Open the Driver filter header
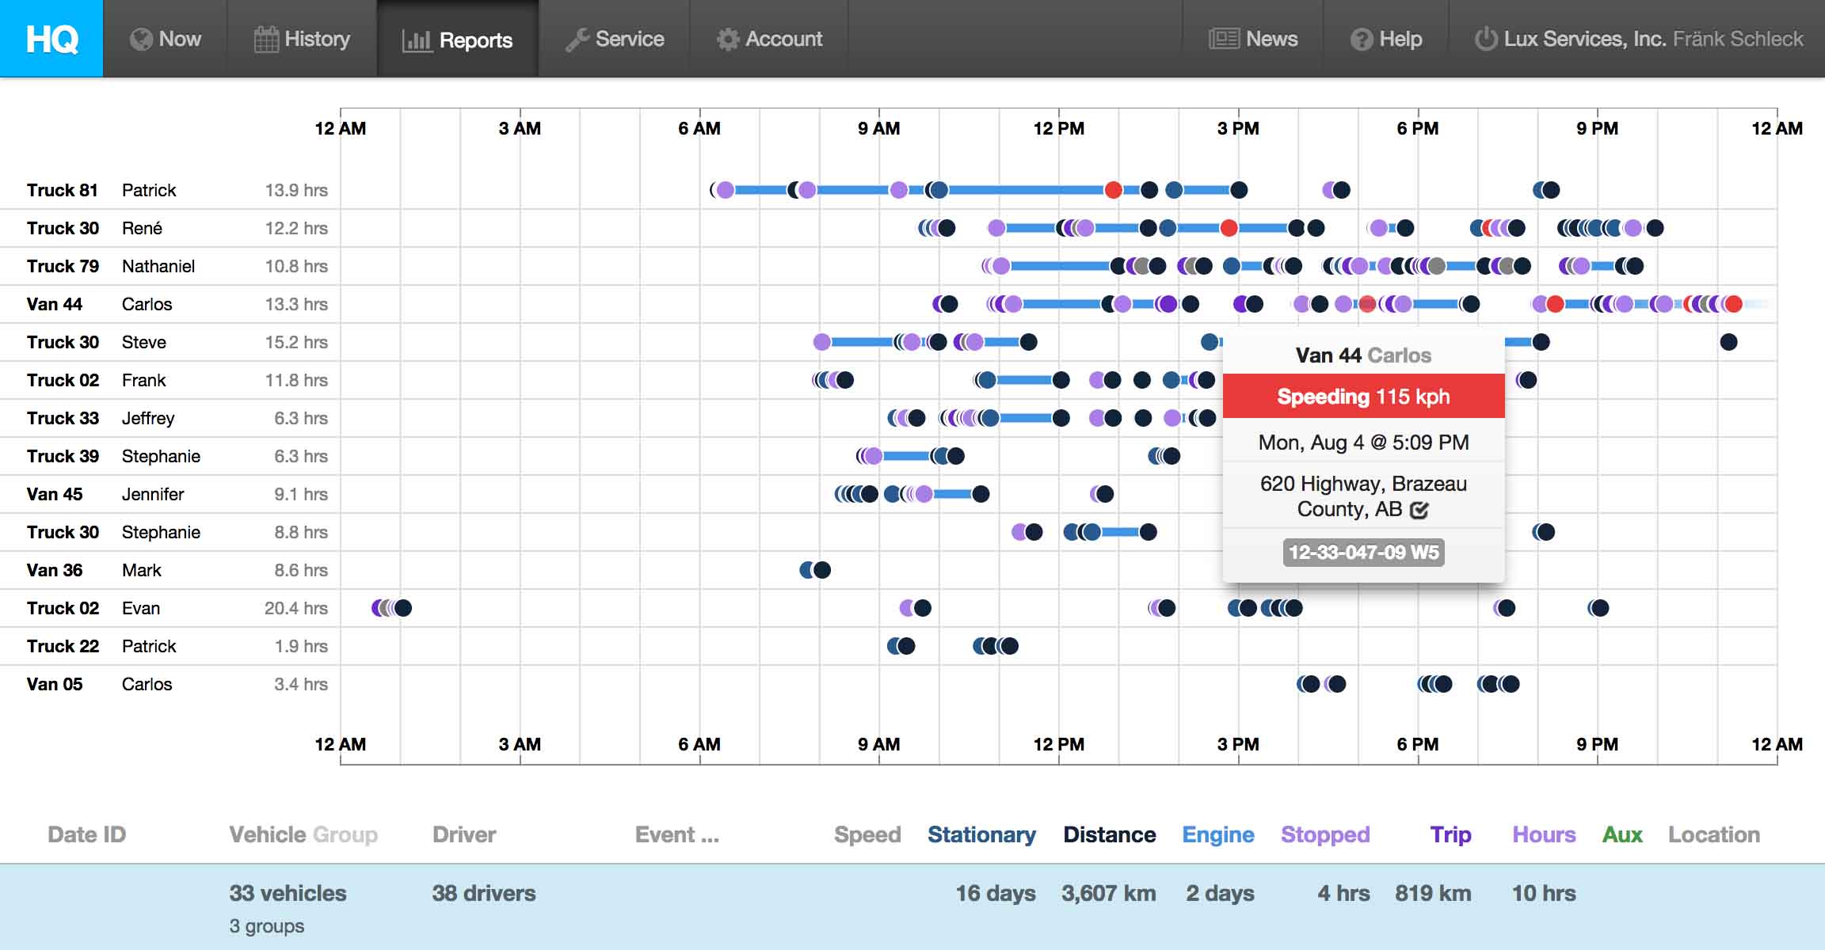This screenshot has width=1825, height=950. (464, 834)
